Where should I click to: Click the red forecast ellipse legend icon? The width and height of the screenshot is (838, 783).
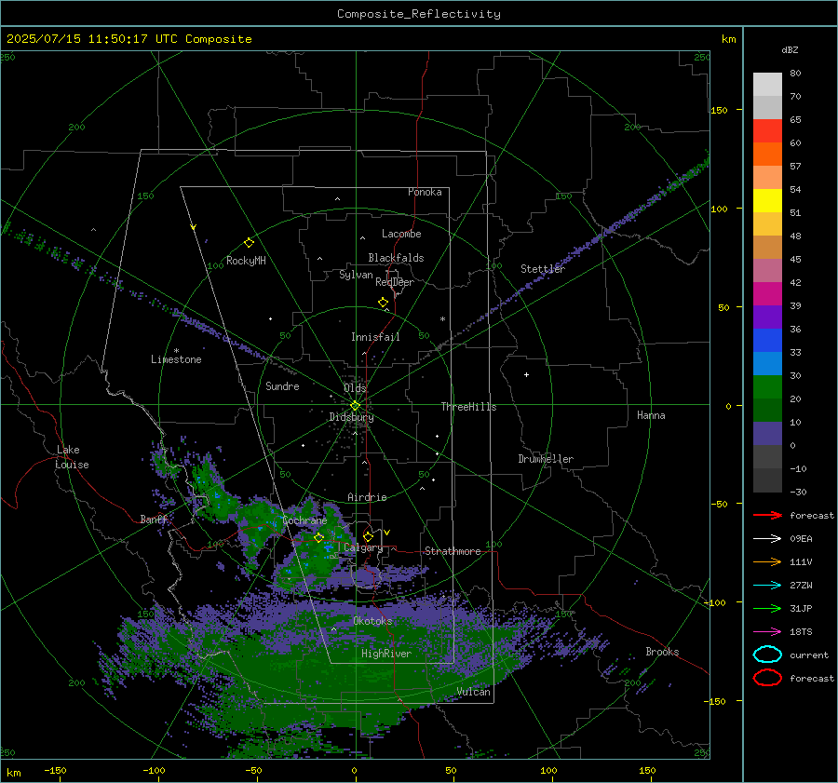click(767, 678)
